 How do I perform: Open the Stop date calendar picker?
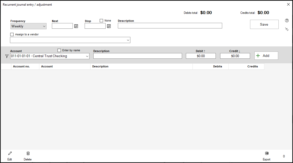[109, 26]
